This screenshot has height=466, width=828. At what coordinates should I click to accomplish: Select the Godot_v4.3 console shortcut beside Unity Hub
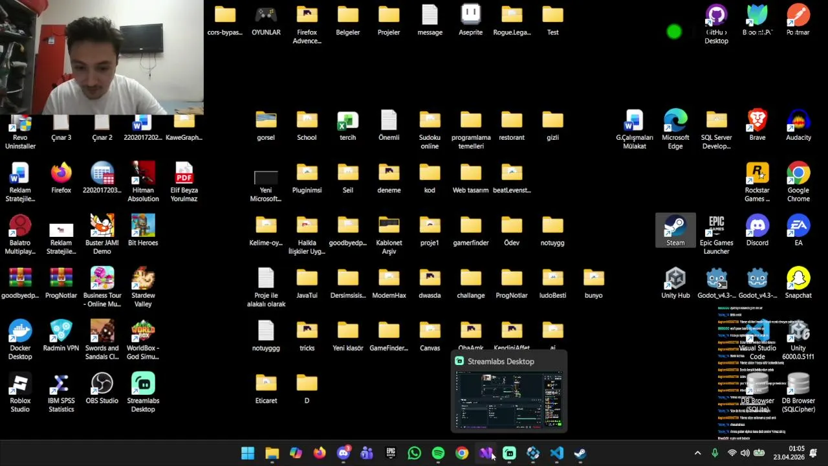coord(716,283)
